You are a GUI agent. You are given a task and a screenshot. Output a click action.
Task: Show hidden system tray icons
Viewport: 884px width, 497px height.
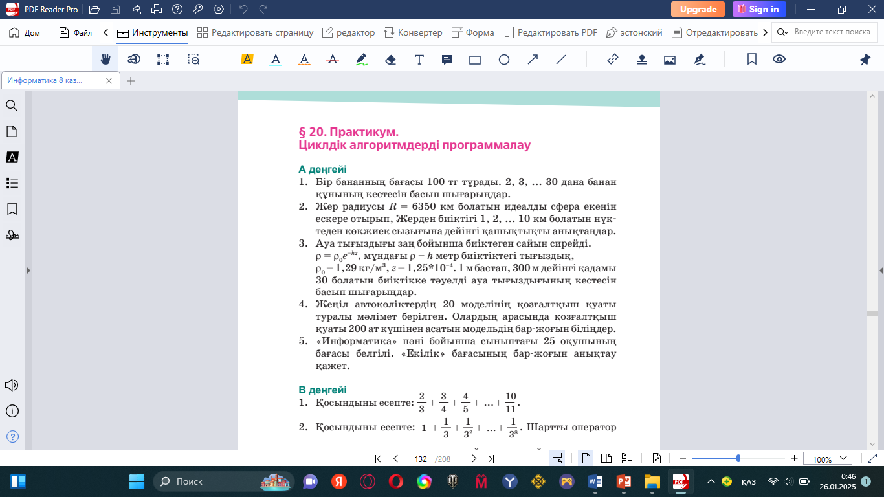711,481
